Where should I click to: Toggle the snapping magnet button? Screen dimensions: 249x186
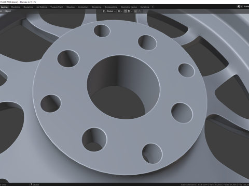(126, 11)
